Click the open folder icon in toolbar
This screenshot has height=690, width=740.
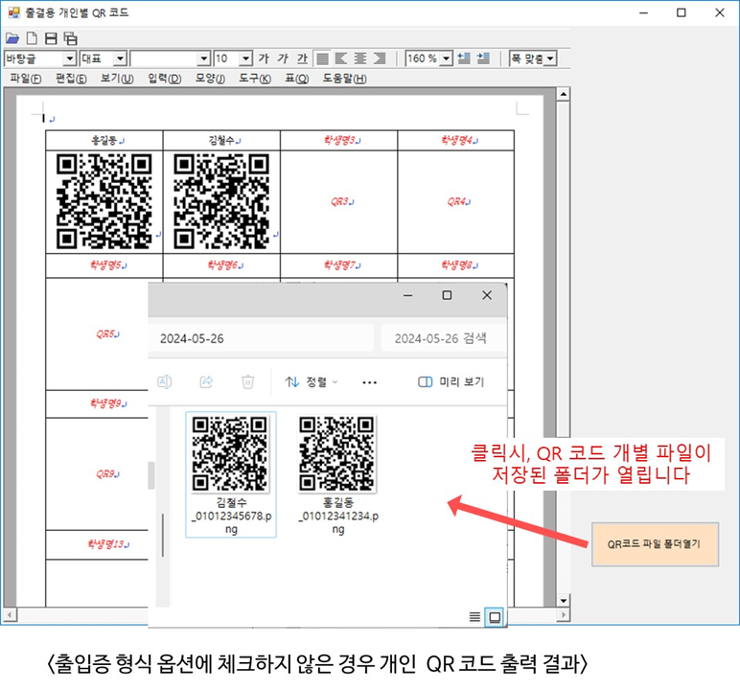(x=12, y=39)
